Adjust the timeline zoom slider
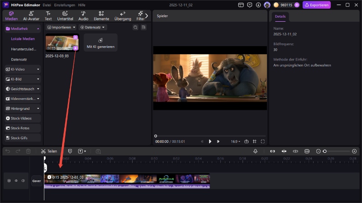This screenshot has width=362, height=203. pyautogui.click(x=324, y=151)
